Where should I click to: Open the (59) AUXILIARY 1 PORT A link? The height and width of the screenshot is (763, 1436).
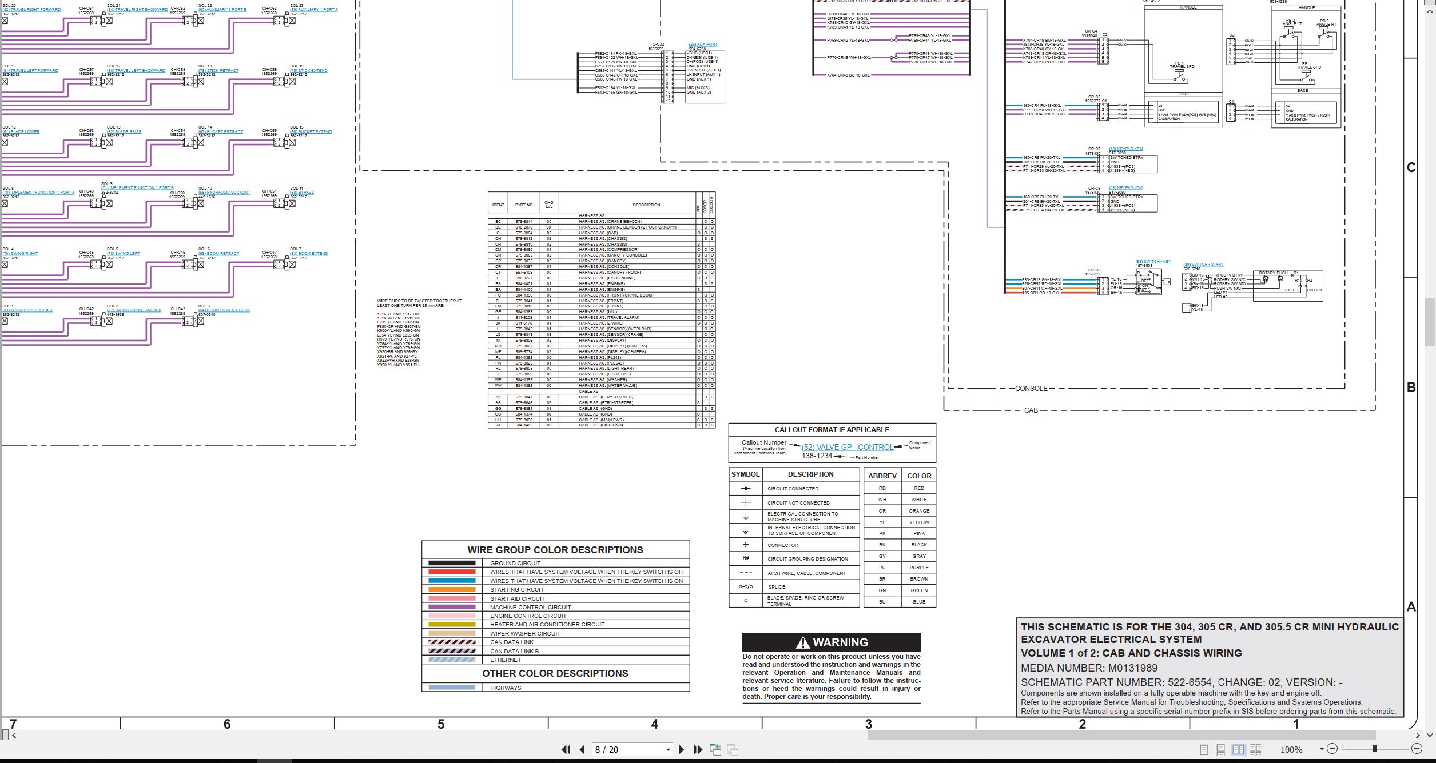(314, 10)
